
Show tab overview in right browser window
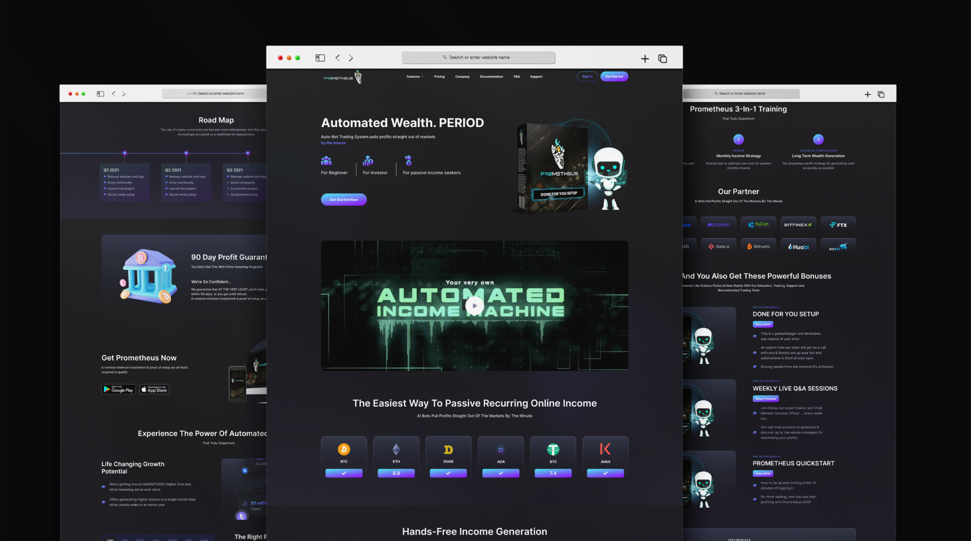click(881, 94)
